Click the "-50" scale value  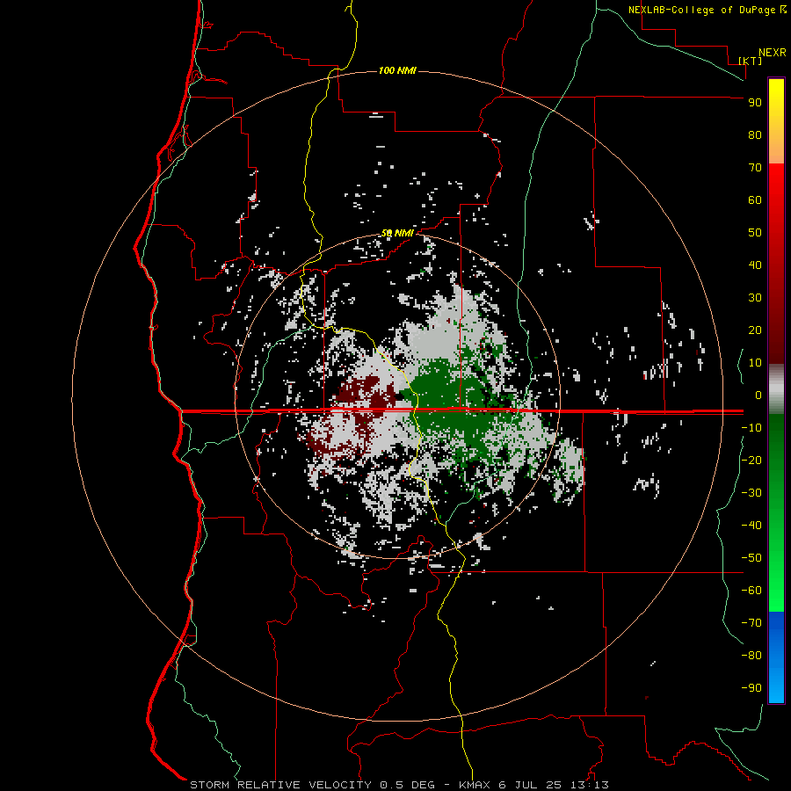751,557
